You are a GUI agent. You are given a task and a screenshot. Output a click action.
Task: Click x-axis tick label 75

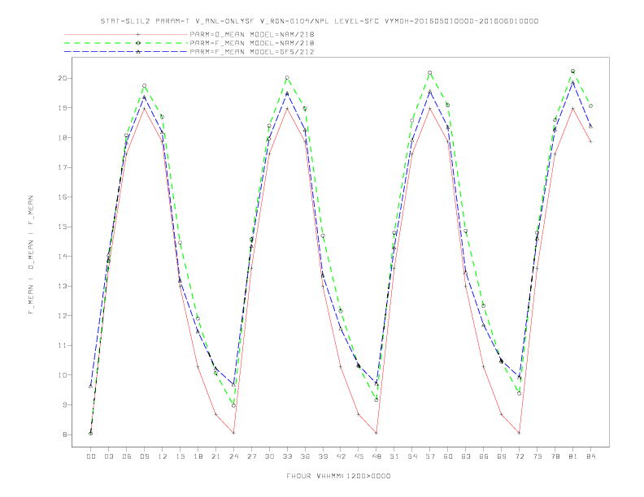click(x=537, y=456)
